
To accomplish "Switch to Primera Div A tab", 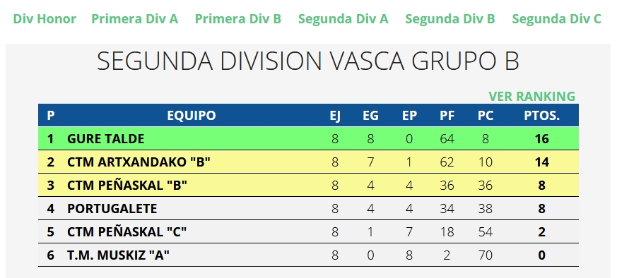I will [134, 19].
